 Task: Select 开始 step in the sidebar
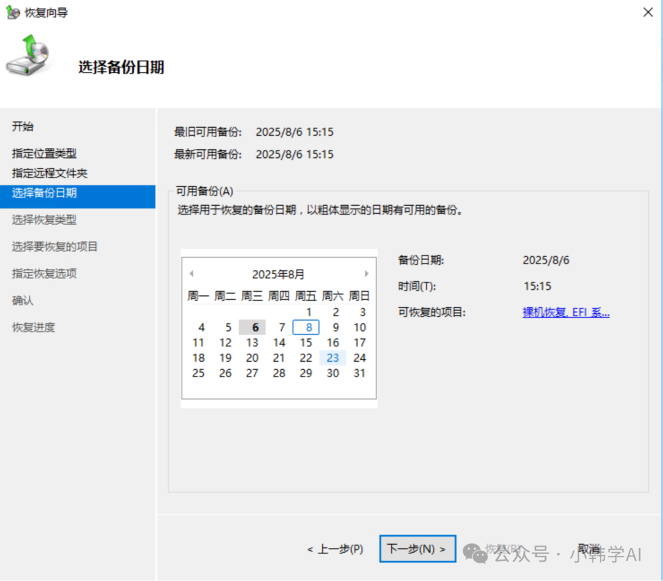(23, 127)
